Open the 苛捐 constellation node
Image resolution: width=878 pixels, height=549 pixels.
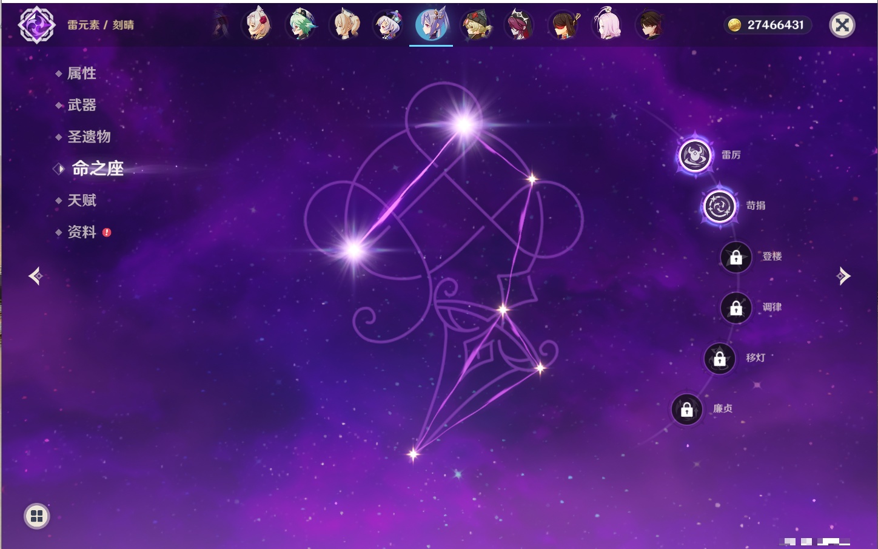click(x=720, y=206)
